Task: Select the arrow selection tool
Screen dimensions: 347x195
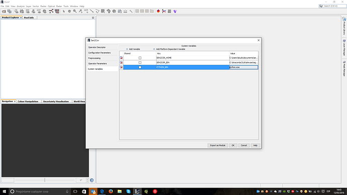Action: click(x=64, y=11)
